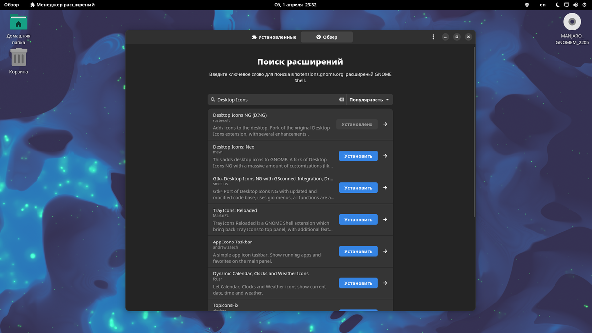The image size is (592, 333).
Task: Open the three-dot main menu
Action: [x=433, y=37]
